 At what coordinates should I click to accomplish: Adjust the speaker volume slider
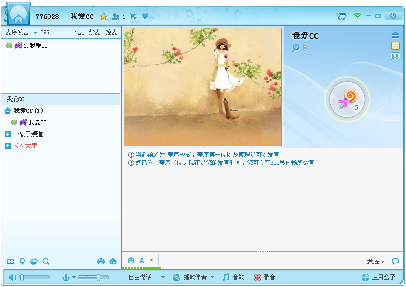(x=35, y=277)
